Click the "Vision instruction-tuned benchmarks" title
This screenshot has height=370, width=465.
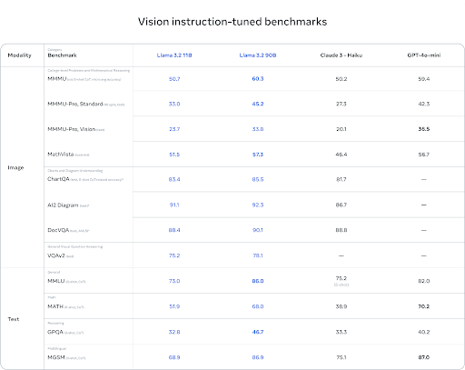tap(232, 22)
